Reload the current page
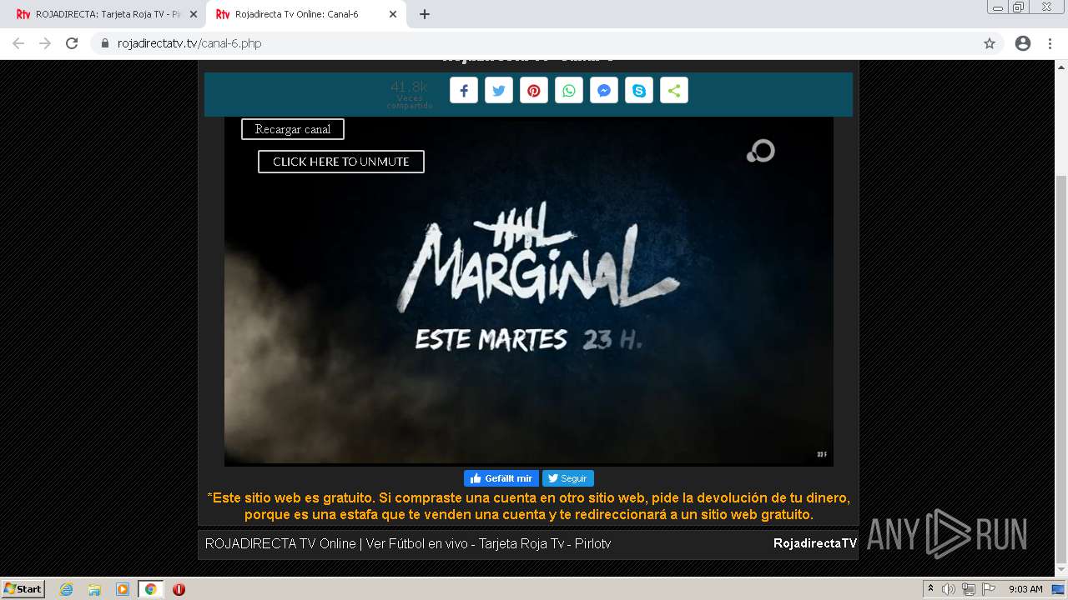This screenshot has width=1068, height=600. [x=72, y=43]
